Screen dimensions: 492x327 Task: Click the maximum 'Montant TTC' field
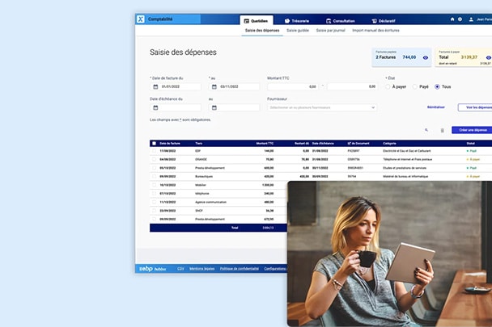(x=352, y=86)
